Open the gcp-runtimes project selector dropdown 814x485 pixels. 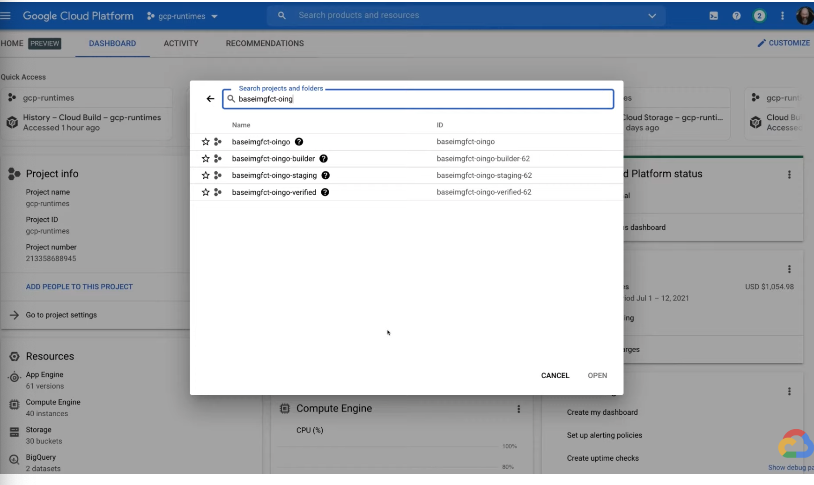click(x=182, y=16)
